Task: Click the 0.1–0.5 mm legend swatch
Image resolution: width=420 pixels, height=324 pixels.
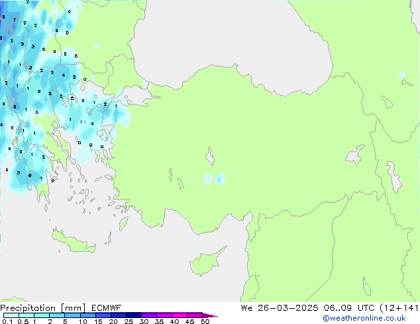Action: pyautogui.click(x=11, y=315)
